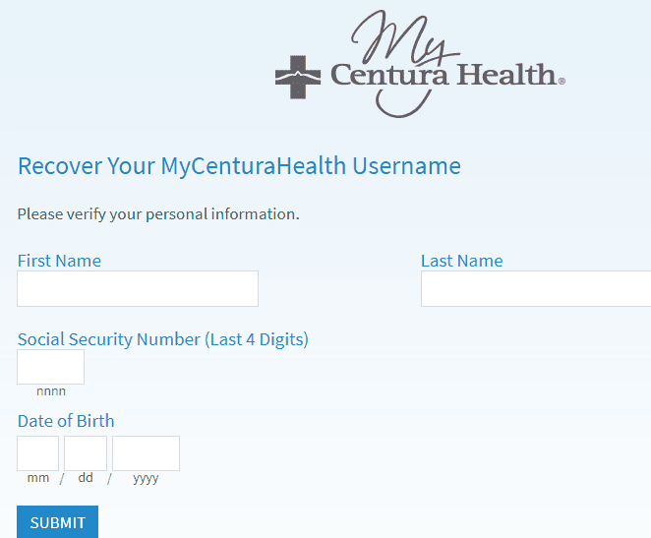The height and width of the screenshot is (538, 651).
Task: Click the mm hint under birth date
Action: [38, 478]
